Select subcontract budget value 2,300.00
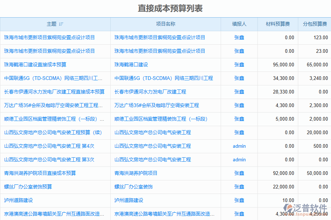 [319, 105]
